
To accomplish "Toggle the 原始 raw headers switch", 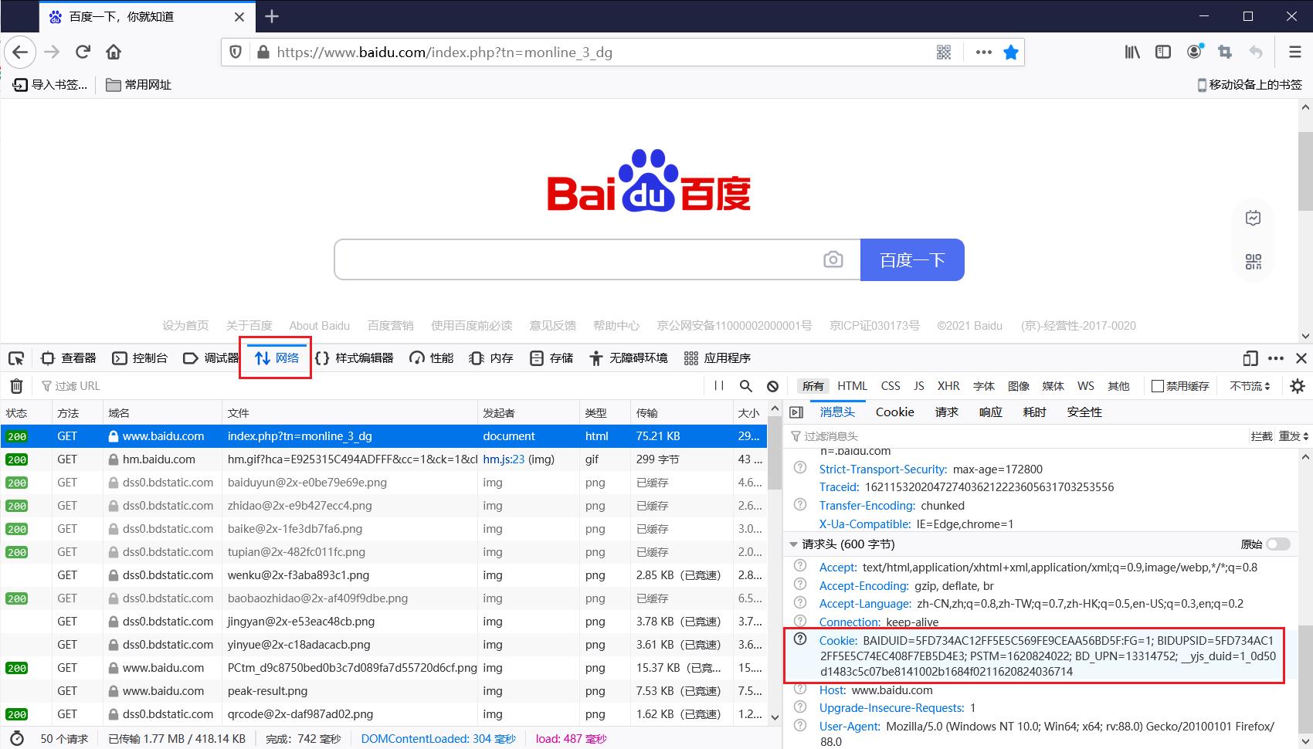I will 1278,544.
